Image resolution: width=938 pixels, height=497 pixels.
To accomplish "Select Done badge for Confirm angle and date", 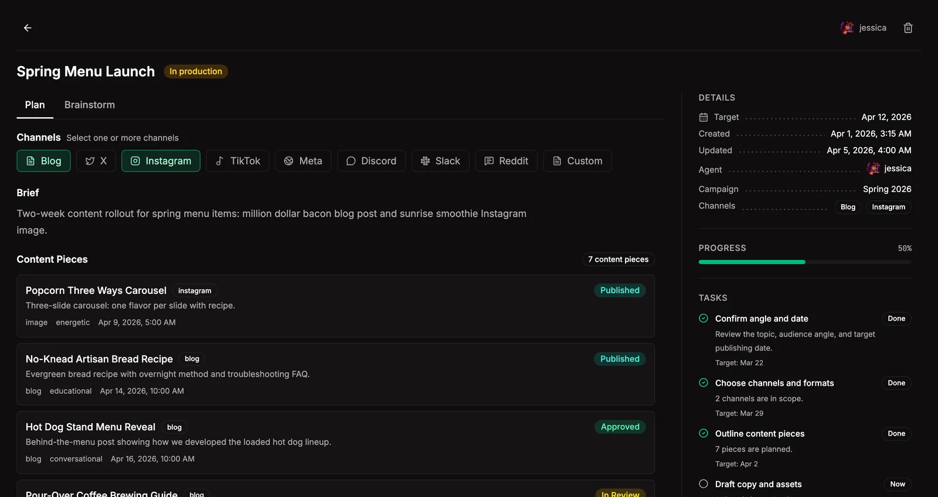I will pyautogui.click(x=896, y=318).
